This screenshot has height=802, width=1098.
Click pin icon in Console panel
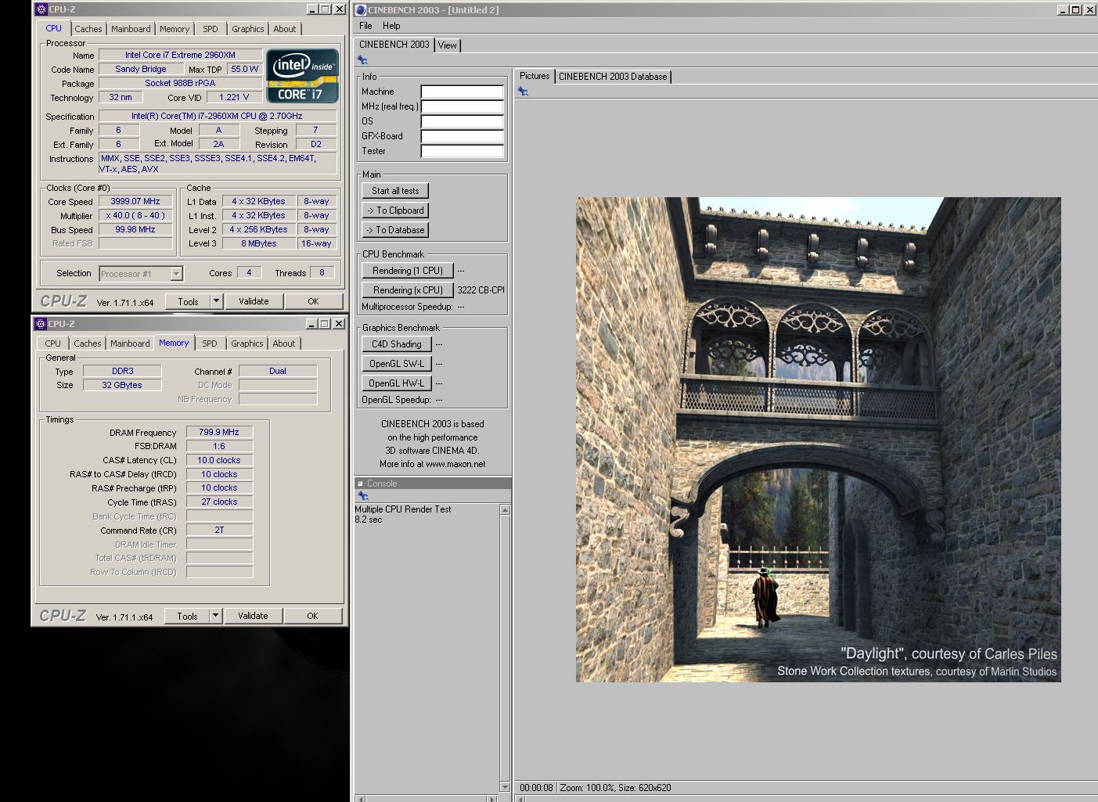(x=362, y=496)
